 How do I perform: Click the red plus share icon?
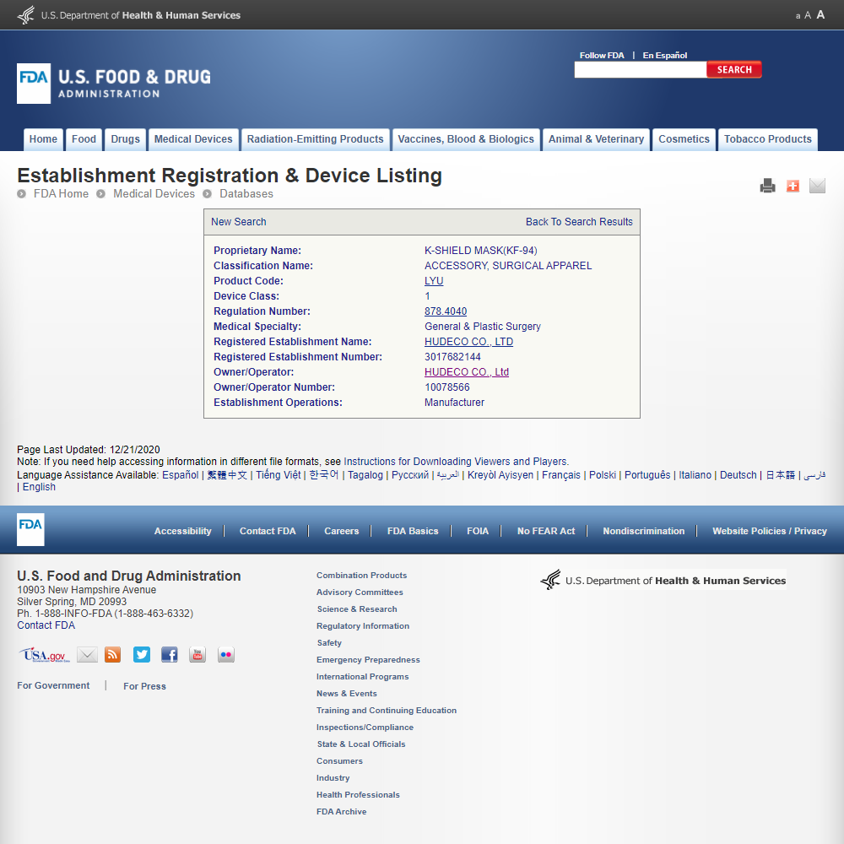[x=793, y=186]
